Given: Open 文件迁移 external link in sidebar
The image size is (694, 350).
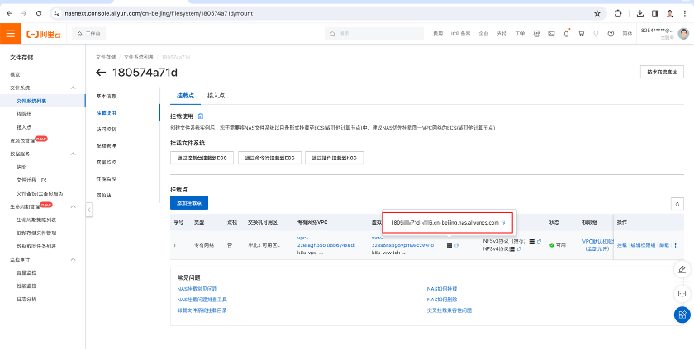Looking at the screenshot, I should point(31,180).
